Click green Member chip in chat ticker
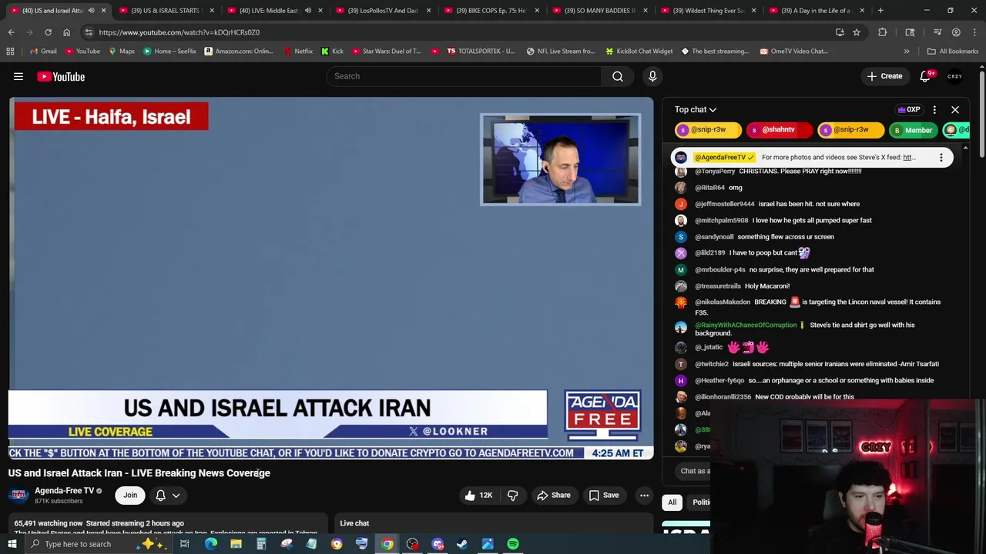Screen dimensions: 986x554 (x=912, y=130)
